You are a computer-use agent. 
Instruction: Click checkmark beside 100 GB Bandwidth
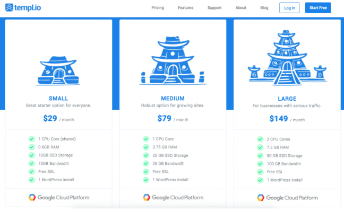(x=260, y=164)
